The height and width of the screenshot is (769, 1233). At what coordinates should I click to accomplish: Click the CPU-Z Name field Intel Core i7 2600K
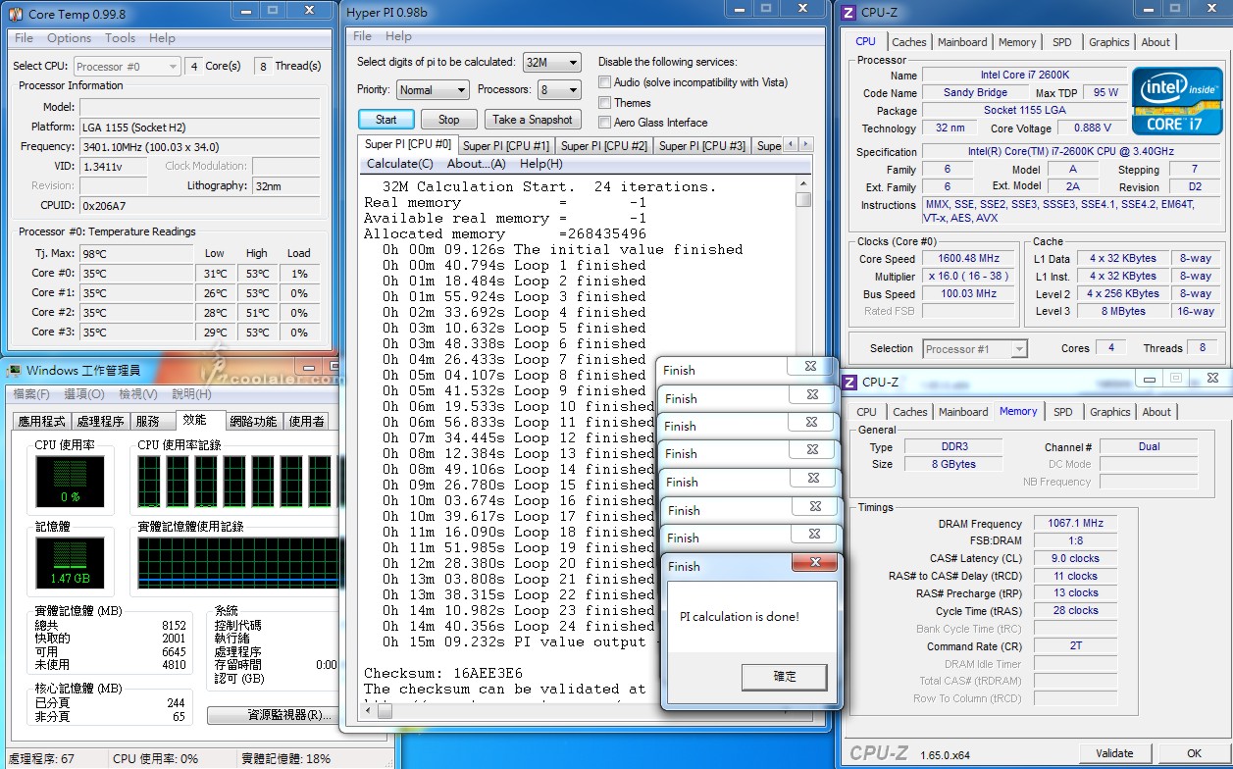click(x=1023, y=76)
